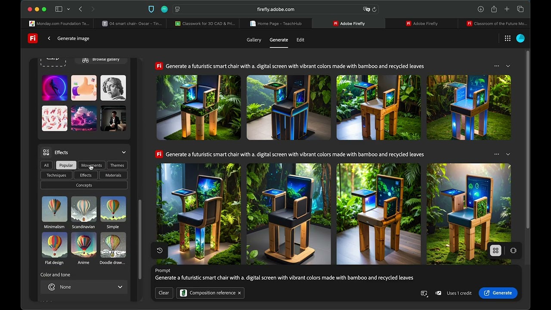Open the Color and tone dropdown
The height and width of the screenshot is (310, 551).
pyautogui.click(x=84, y=287)
